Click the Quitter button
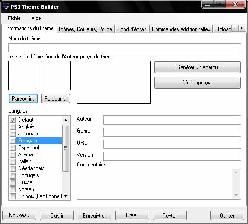 [x=227, y=215]
